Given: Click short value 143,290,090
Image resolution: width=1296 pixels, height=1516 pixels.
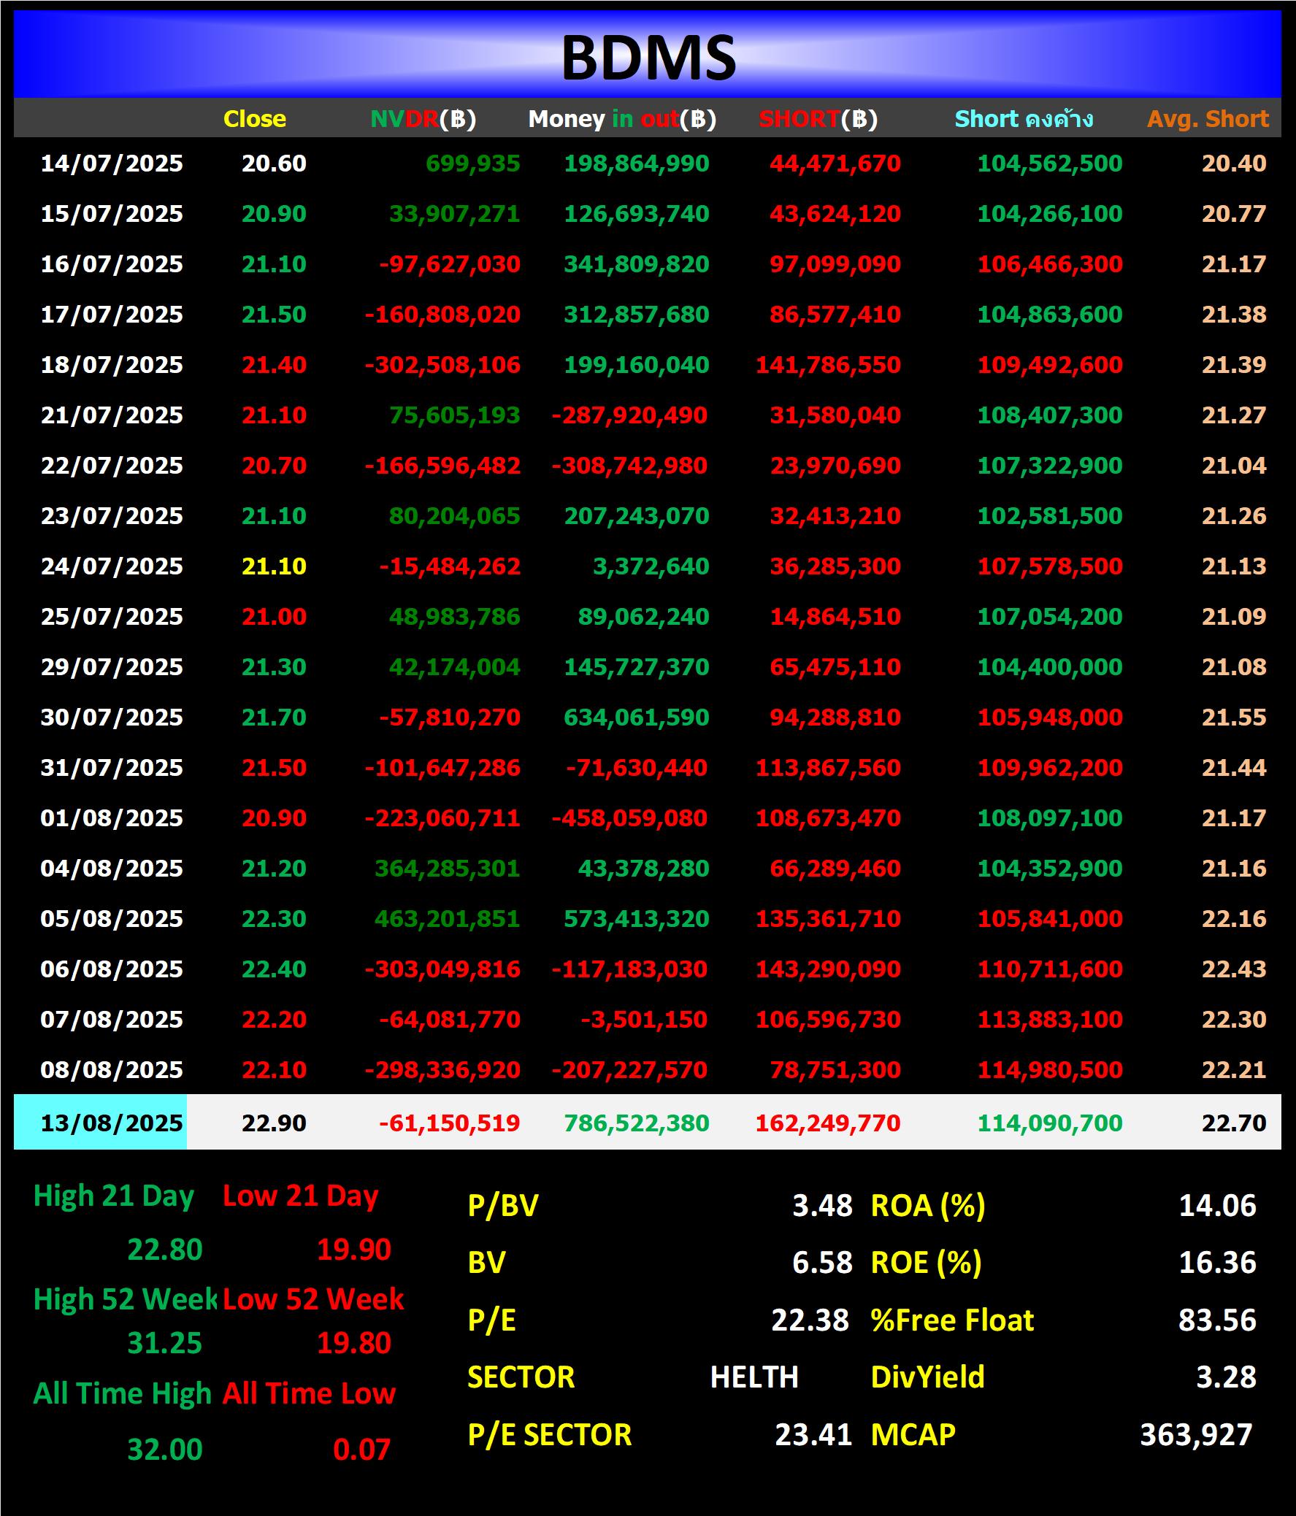Looking at the screenshot, I should (829, 969).
